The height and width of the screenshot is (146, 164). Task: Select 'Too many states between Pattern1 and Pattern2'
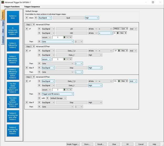[13, 102]
